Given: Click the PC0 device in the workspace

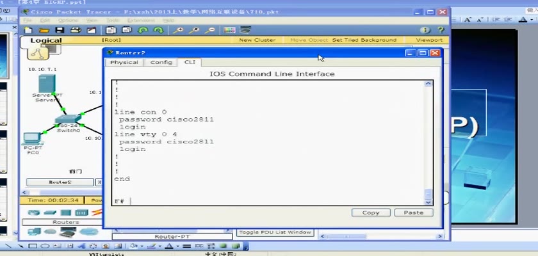Looking at the screenshot, I should pyautogui.click(x=32, y=139).
